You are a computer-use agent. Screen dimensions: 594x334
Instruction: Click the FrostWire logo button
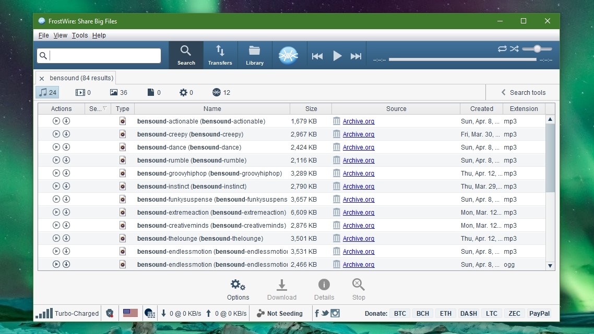point(288,56)
